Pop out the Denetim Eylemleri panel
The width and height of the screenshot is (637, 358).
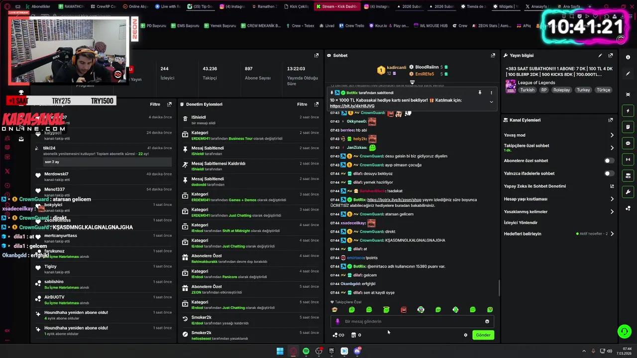tap(317, 104)
